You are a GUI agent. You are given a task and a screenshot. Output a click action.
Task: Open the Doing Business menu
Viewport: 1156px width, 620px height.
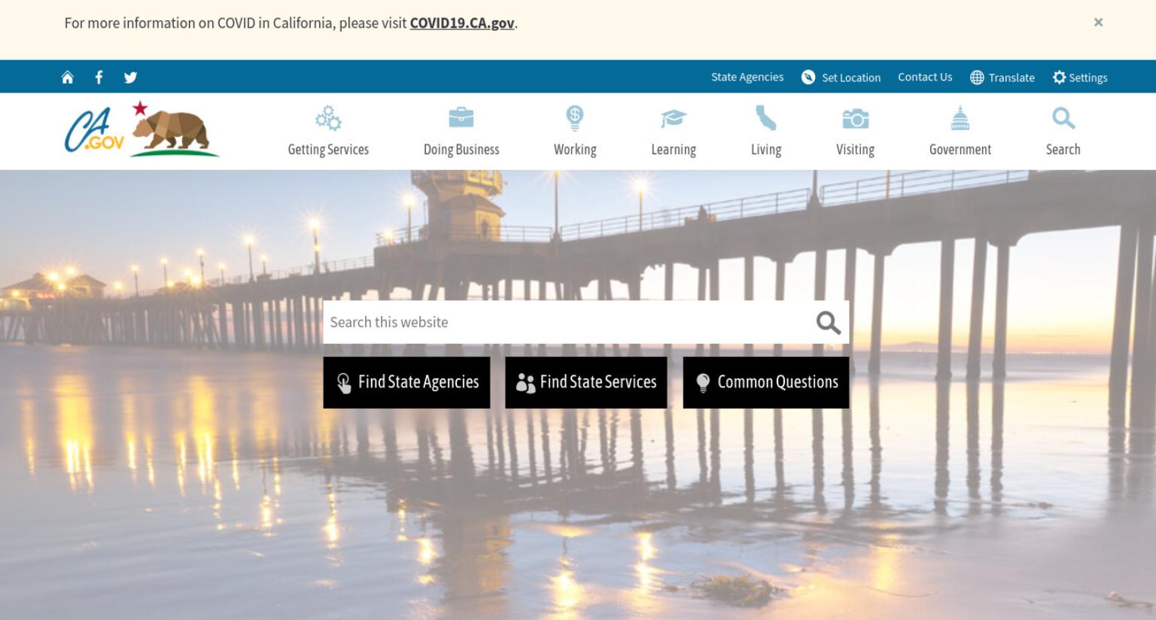[x=461, y=131]
